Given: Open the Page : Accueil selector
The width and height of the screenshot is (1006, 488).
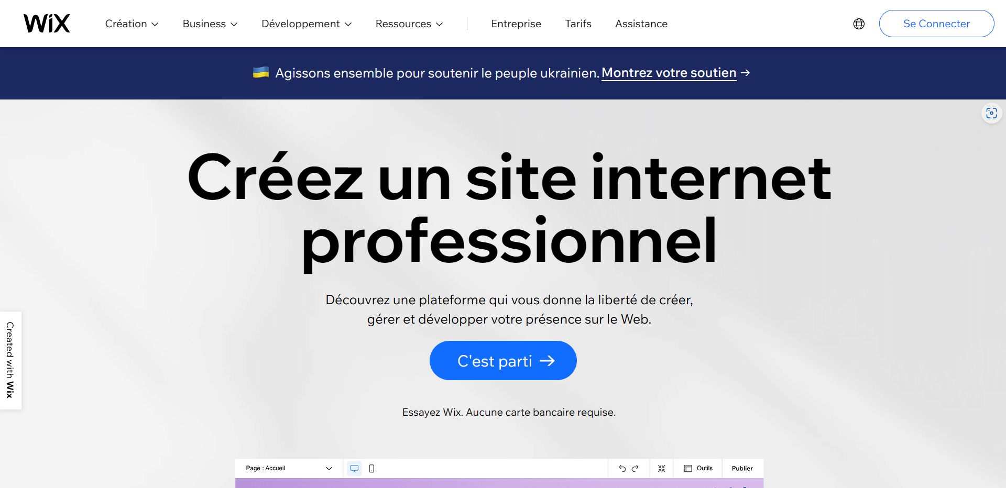Looking at the screenshot, I should [x=289, y=469].
